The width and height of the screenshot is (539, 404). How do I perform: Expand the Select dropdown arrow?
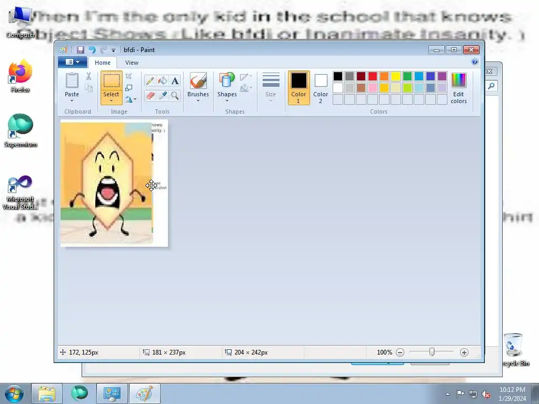[x=111, y=100]
